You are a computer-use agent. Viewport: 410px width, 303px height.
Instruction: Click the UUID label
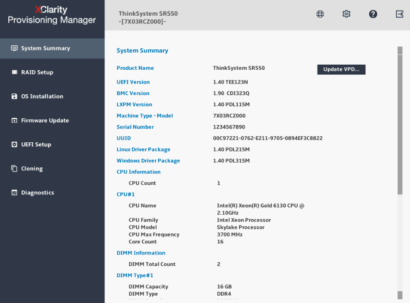(x=124, y=138)
